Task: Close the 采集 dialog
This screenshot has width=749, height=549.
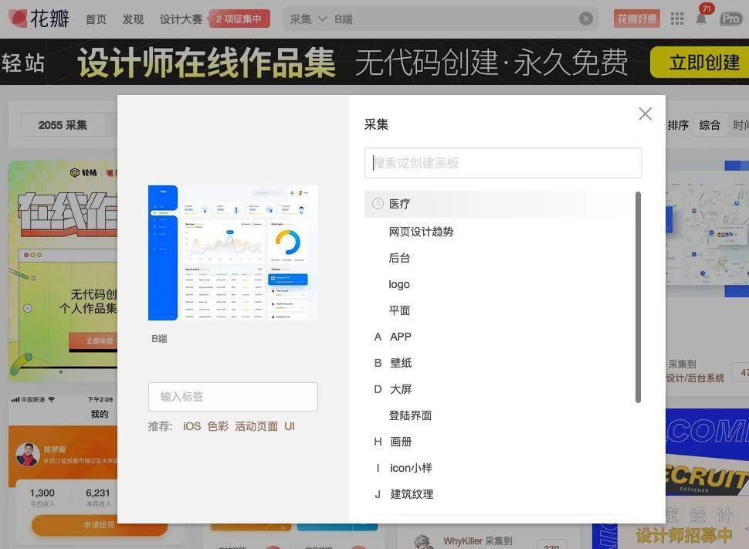Action: [x=645, y=114]
